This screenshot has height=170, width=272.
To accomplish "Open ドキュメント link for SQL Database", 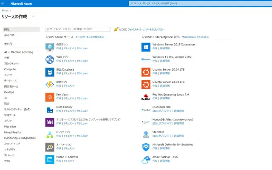I will point(69,73).
